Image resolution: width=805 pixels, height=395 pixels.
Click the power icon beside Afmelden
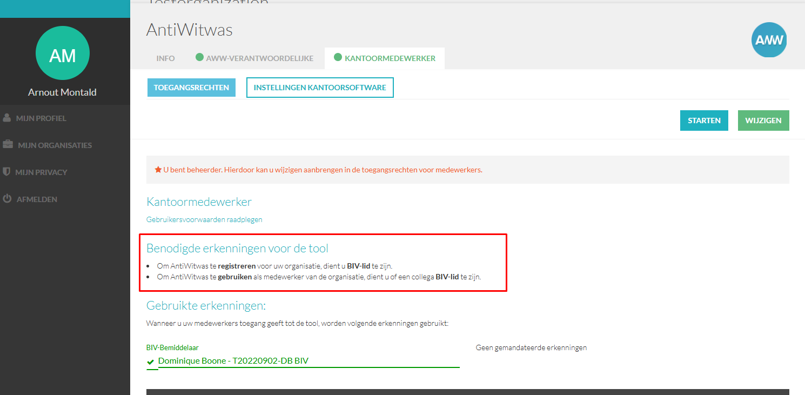(x=7, y=199)
